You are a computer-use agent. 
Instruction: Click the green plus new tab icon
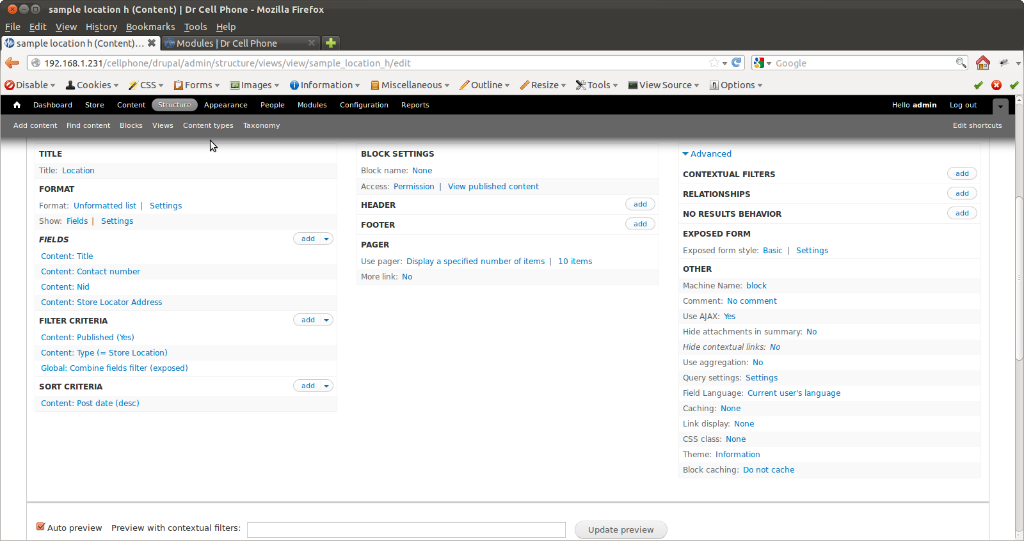click(x=331, y=43)
